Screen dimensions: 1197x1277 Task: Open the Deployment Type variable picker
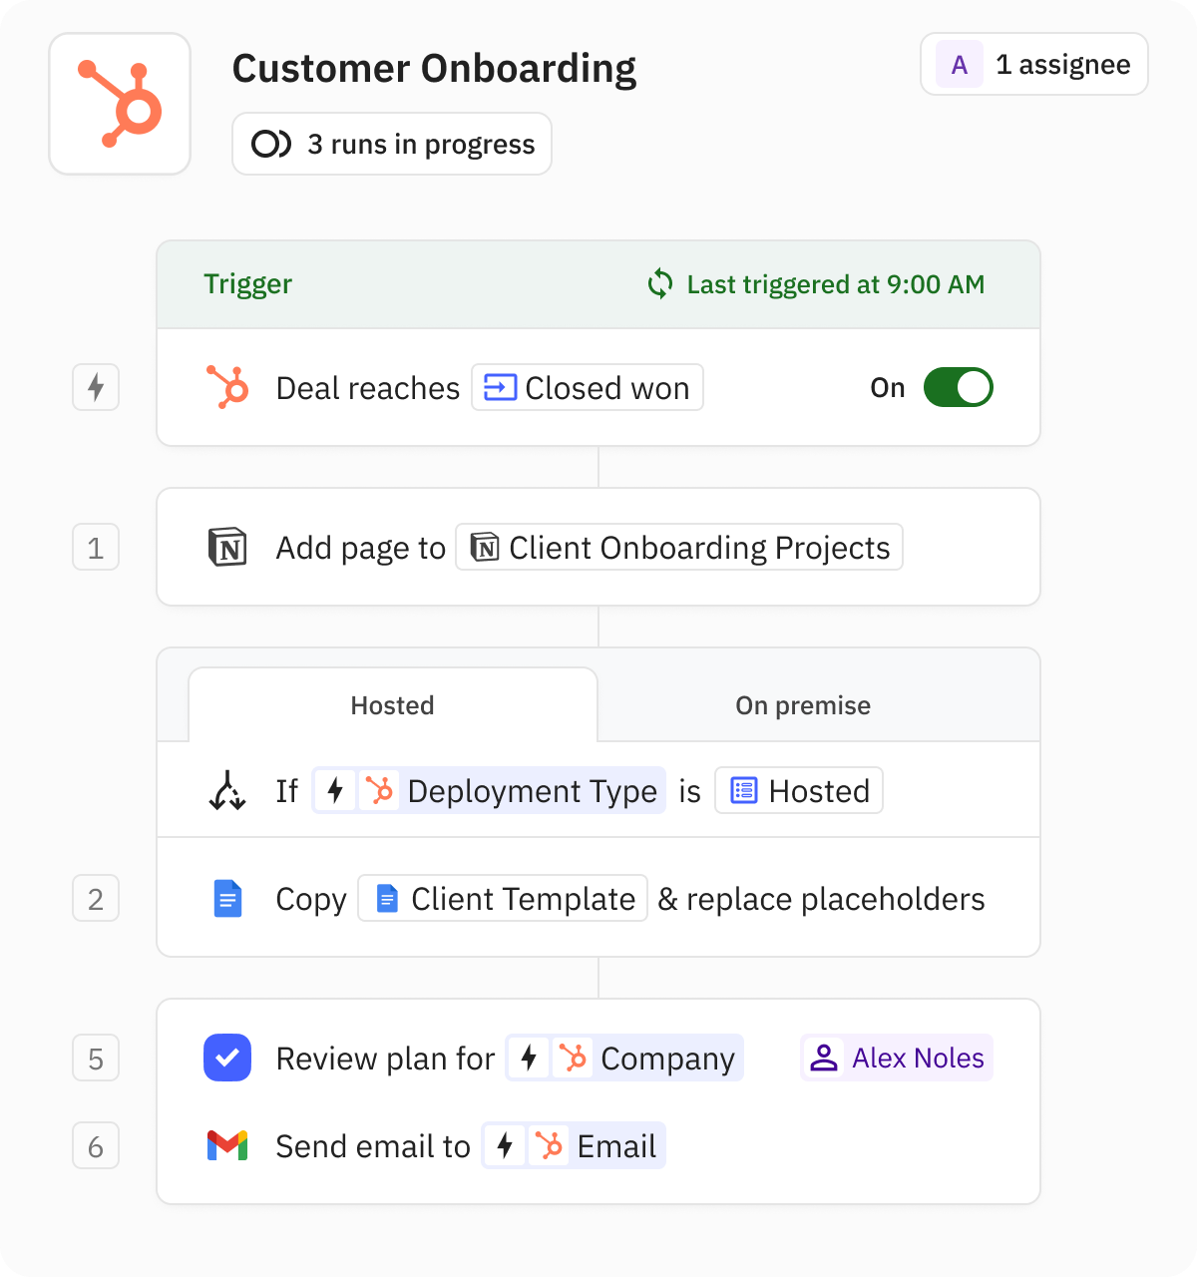(488, 790)
